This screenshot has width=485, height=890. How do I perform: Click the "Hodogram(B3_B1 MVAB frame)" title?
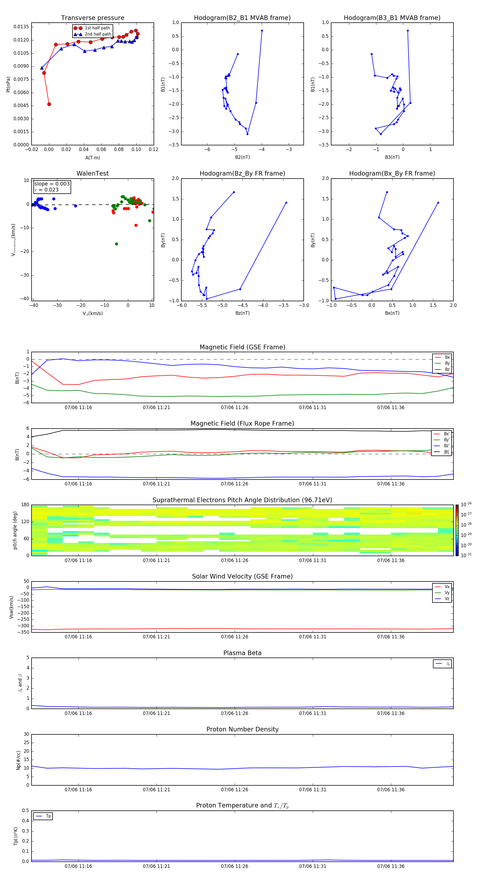(392, 18)
